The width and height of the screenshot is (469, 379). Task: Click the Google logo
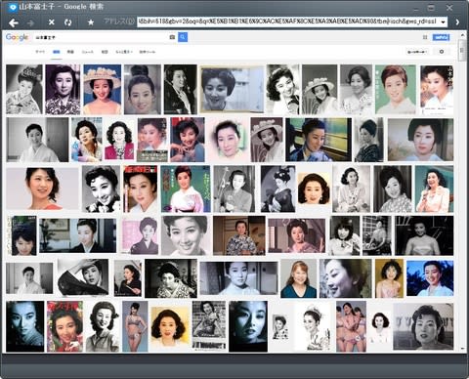[x=17, y=37]
